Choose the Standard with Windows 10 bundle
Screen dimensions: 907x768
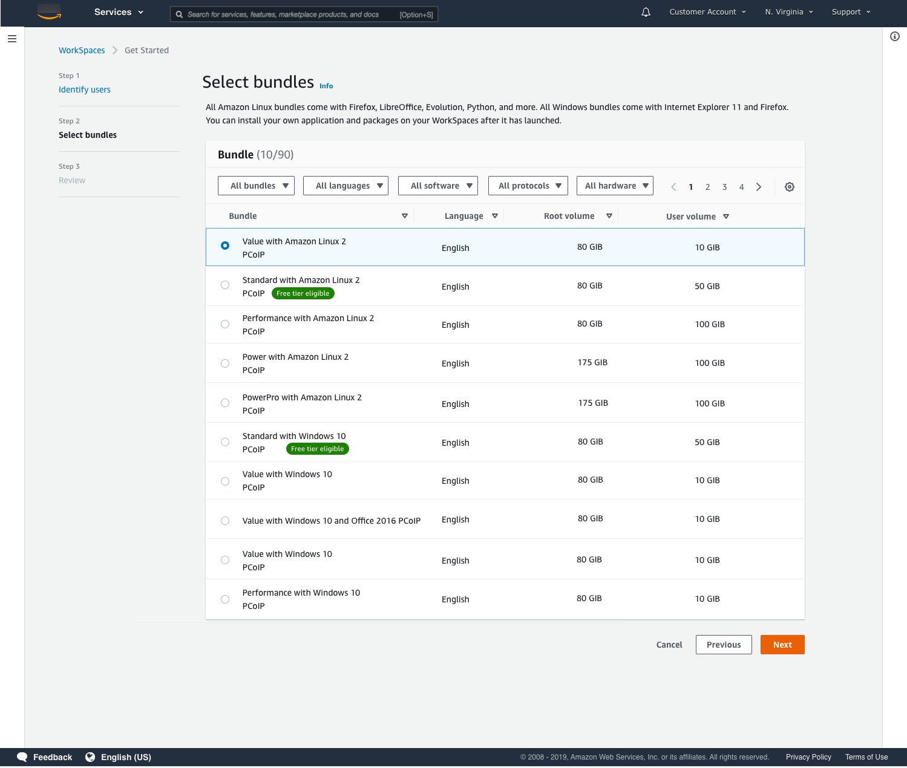click(x=224, y=442)
